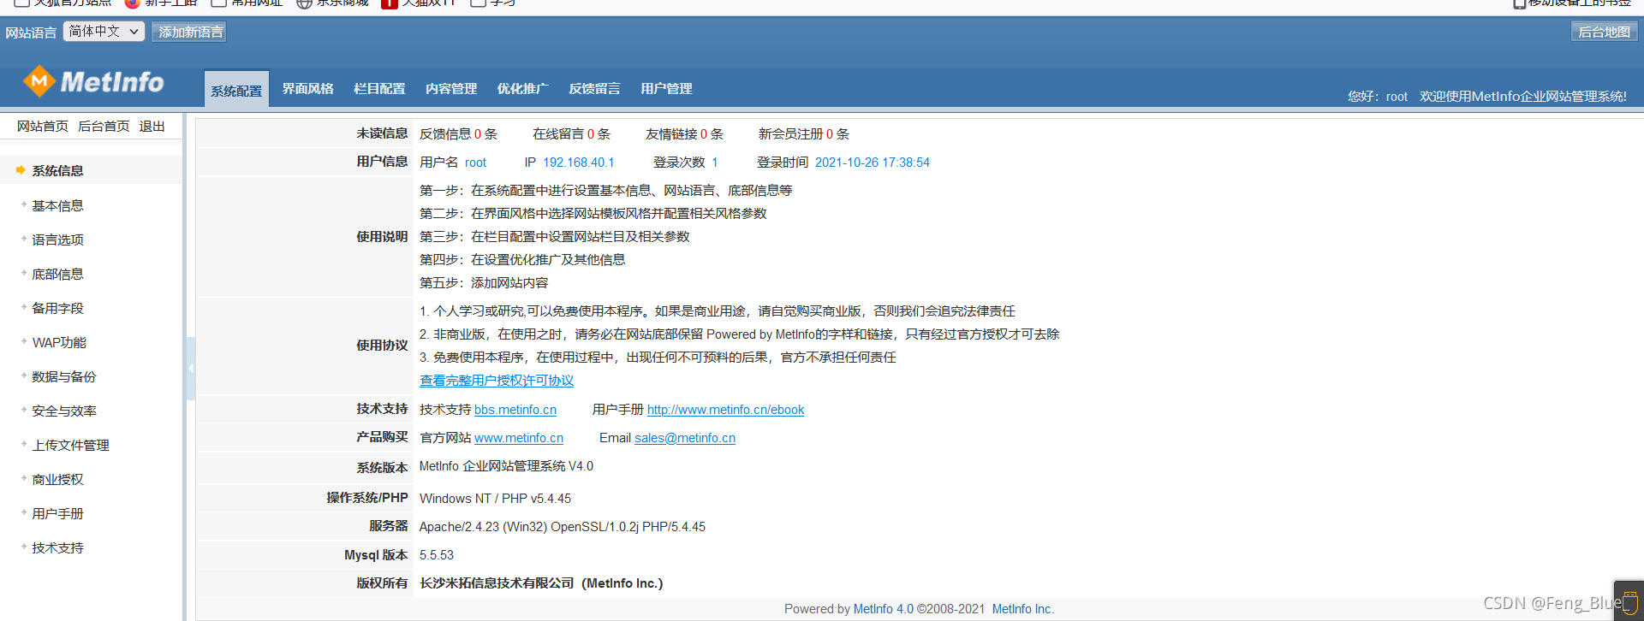Switch to the 界面风格 tab
This screenshot has width=1644, height=621.
coord(308,89)
